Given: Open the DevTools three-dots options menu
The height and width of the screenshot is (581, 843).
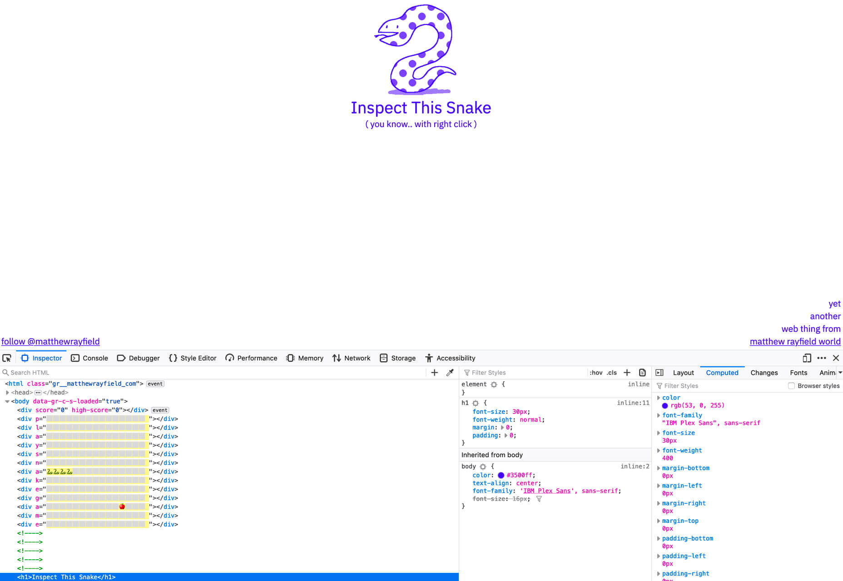Looking at the screenshot, I should pos(822,358).
